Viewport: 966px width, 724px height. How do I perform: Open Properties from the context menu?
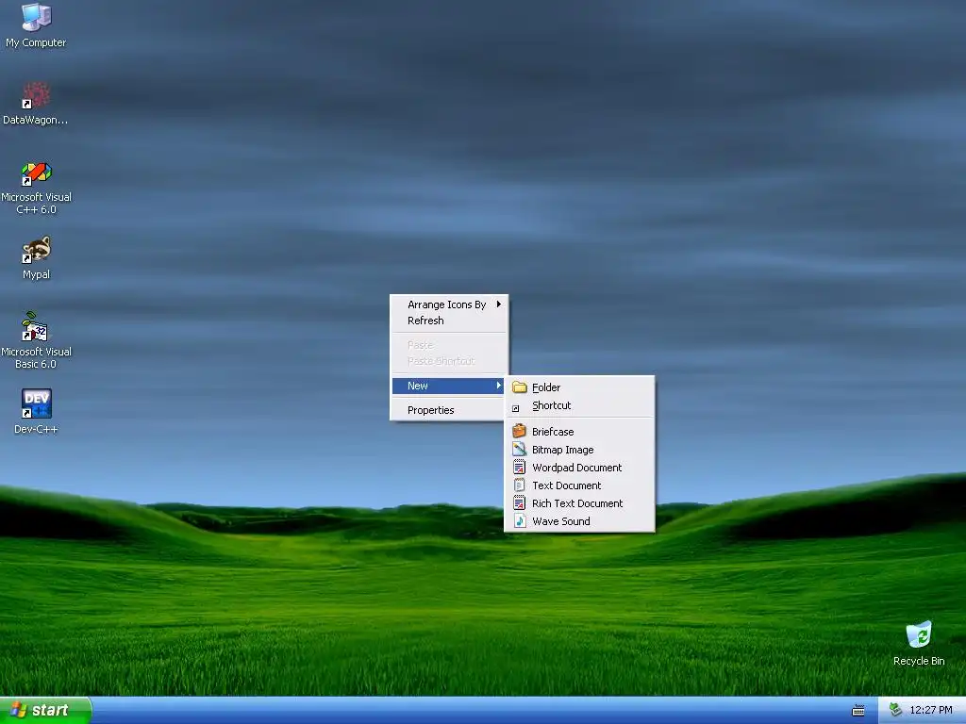pyautogui.click(x=449, y=410)
